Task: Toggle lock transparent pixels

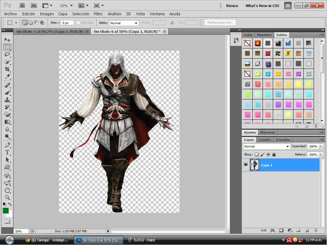Action: (257, 155)
